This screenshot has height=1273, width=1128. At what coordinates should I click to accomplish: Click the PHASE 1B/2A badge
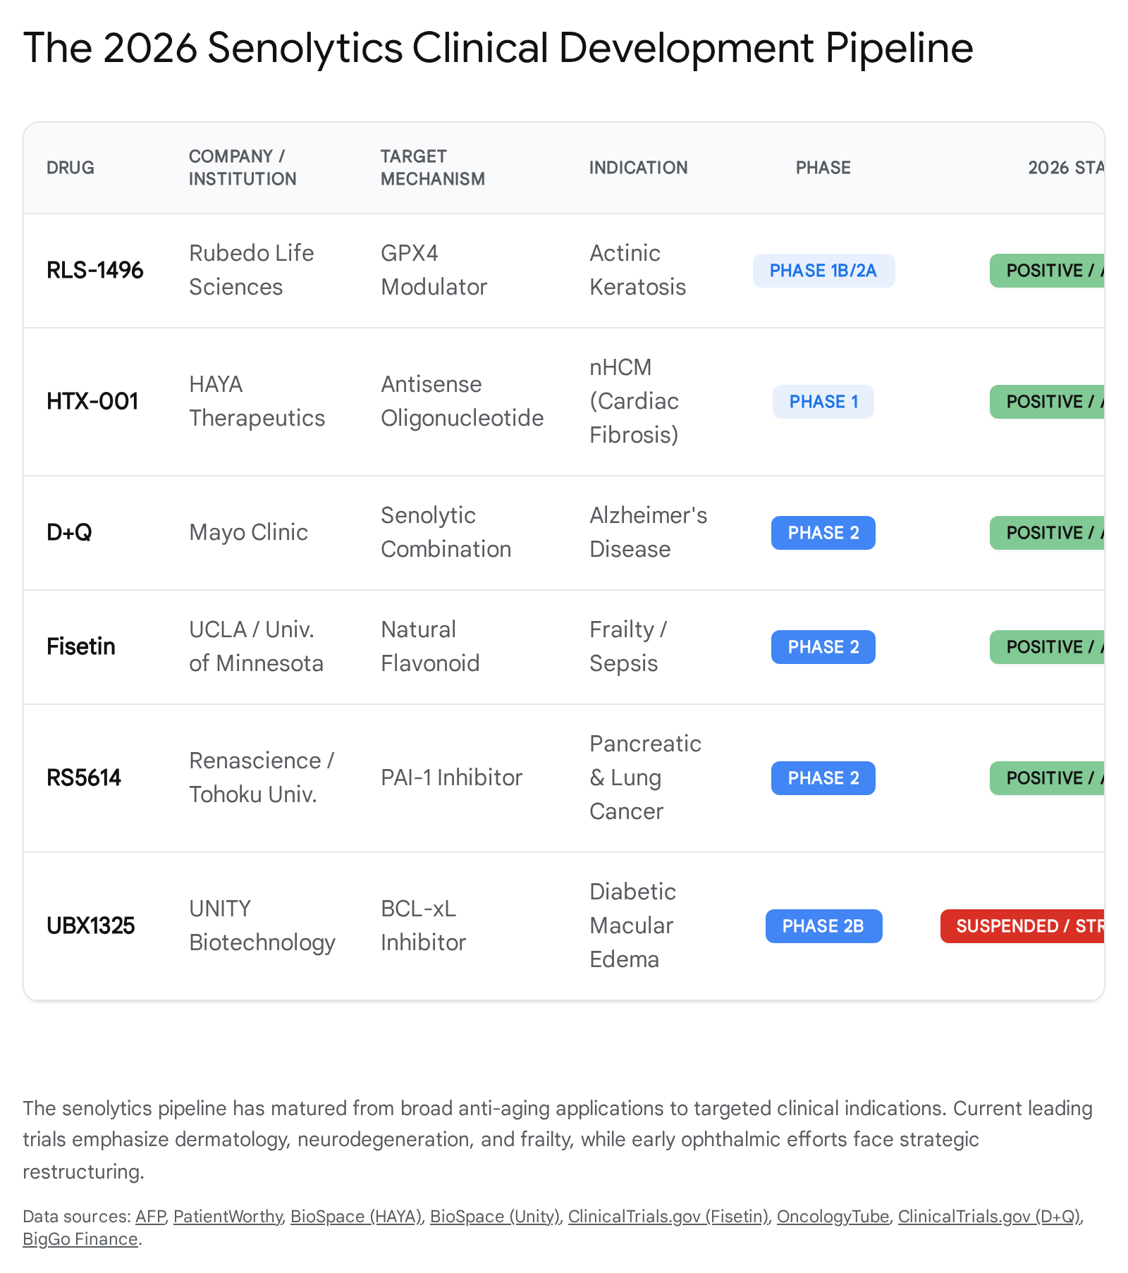click(x=823, y=271)
